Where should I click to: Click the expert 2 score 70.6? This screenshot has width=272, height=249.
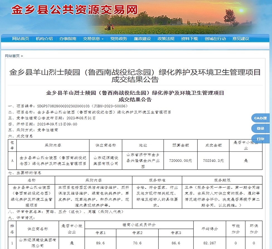[137, 243]
